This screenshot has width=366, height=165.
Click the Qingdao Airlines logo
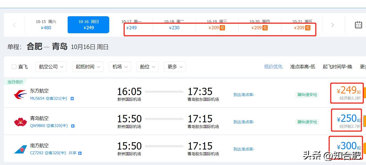[20, 122]
